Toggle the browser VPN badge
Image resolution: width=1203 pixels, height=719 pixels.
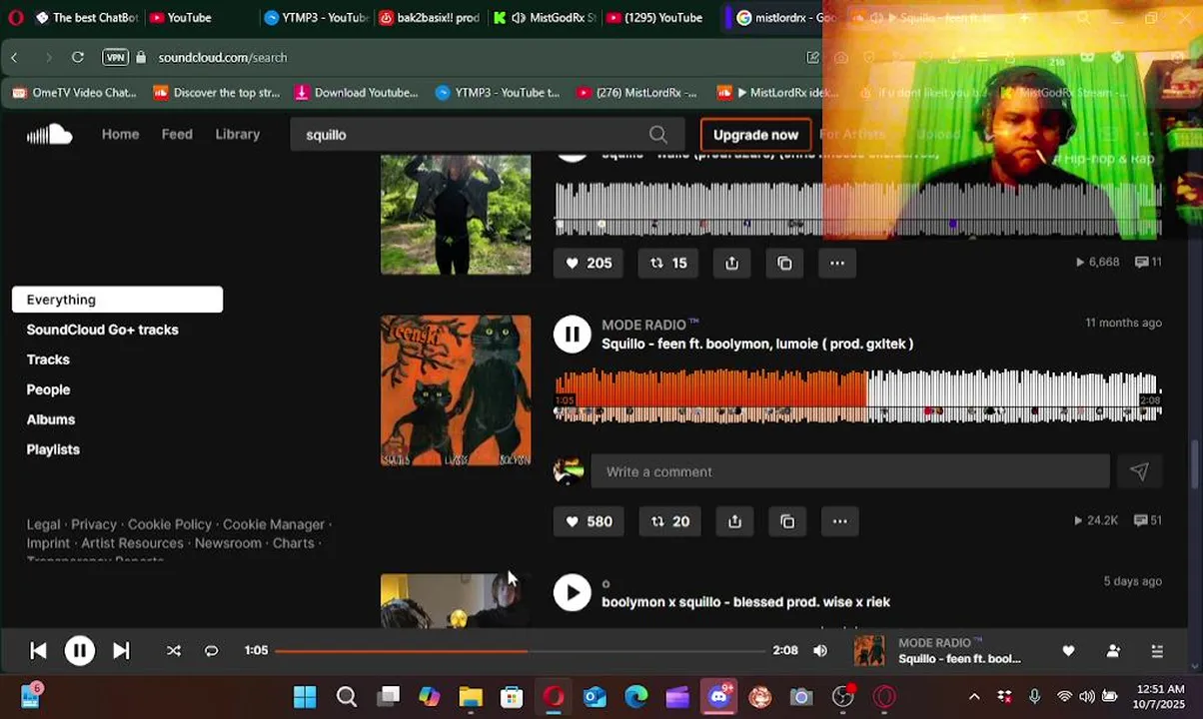116,57
